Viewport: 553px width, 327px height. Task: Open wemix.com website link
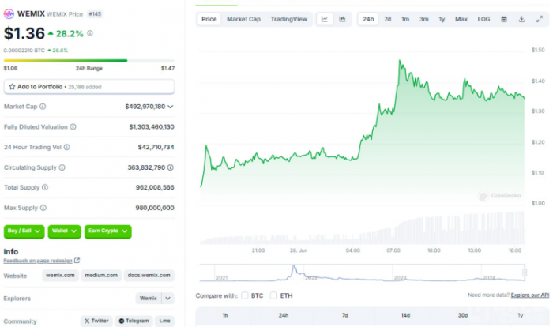(x=60, y=275)
